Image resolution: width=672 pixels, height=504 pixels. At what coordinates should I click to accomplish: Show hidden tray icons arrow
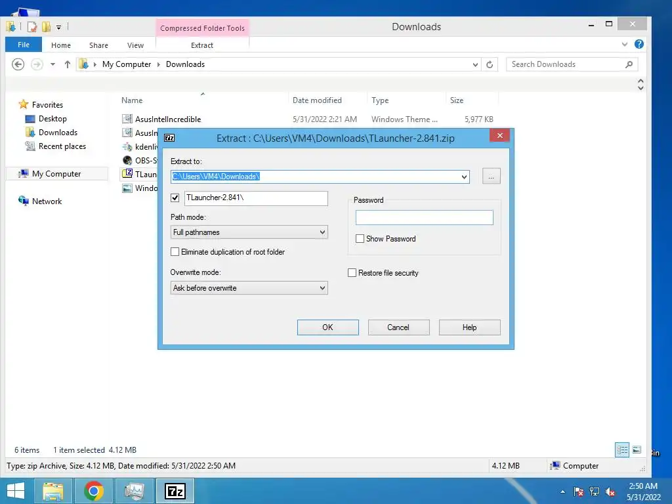click(562, 492)
